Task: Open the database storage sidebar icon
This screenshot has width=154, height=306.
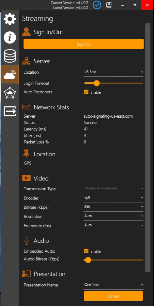Action: click(x=10, y=56)
